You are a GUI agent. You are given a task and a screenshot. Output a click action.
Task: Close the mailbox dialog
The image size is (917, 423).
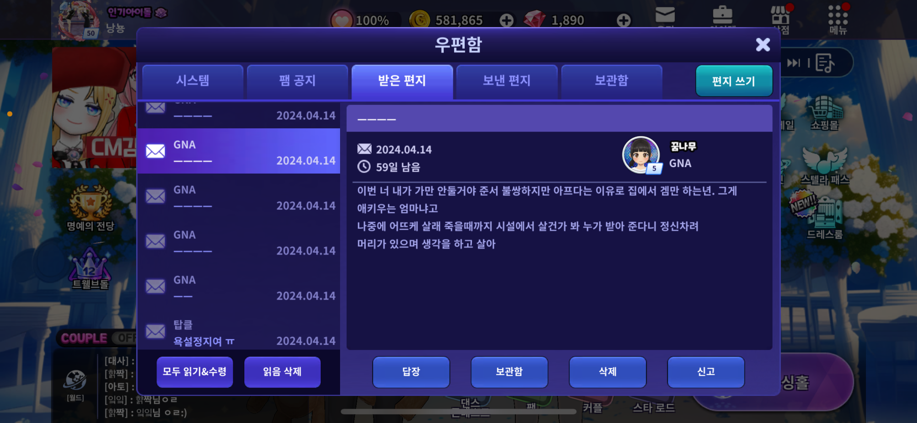[x=763, y=45]
